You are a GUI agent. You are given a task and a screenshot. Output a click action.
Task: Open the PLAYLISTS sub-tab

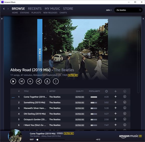click(x=36, y=13)
